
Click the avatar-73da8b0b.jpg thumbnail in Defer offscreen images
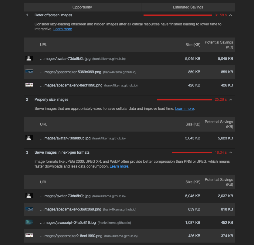pos(29,58)
